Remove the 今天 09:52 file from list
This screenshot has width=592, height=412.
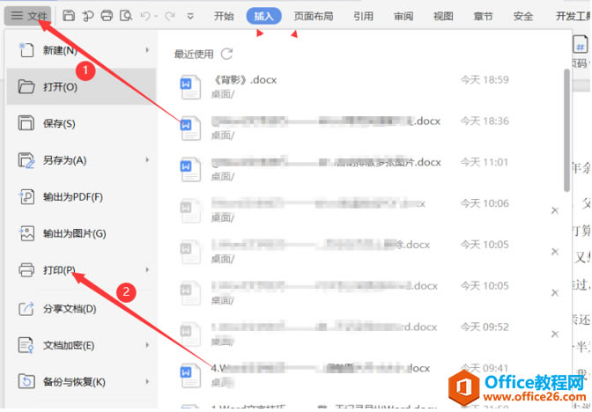point(555,334)
